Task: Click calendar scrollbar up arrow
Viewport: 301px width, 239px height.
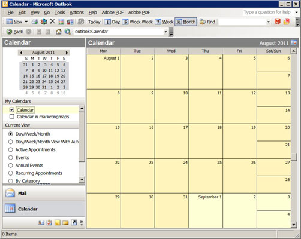Action: (x=294, y=51)
